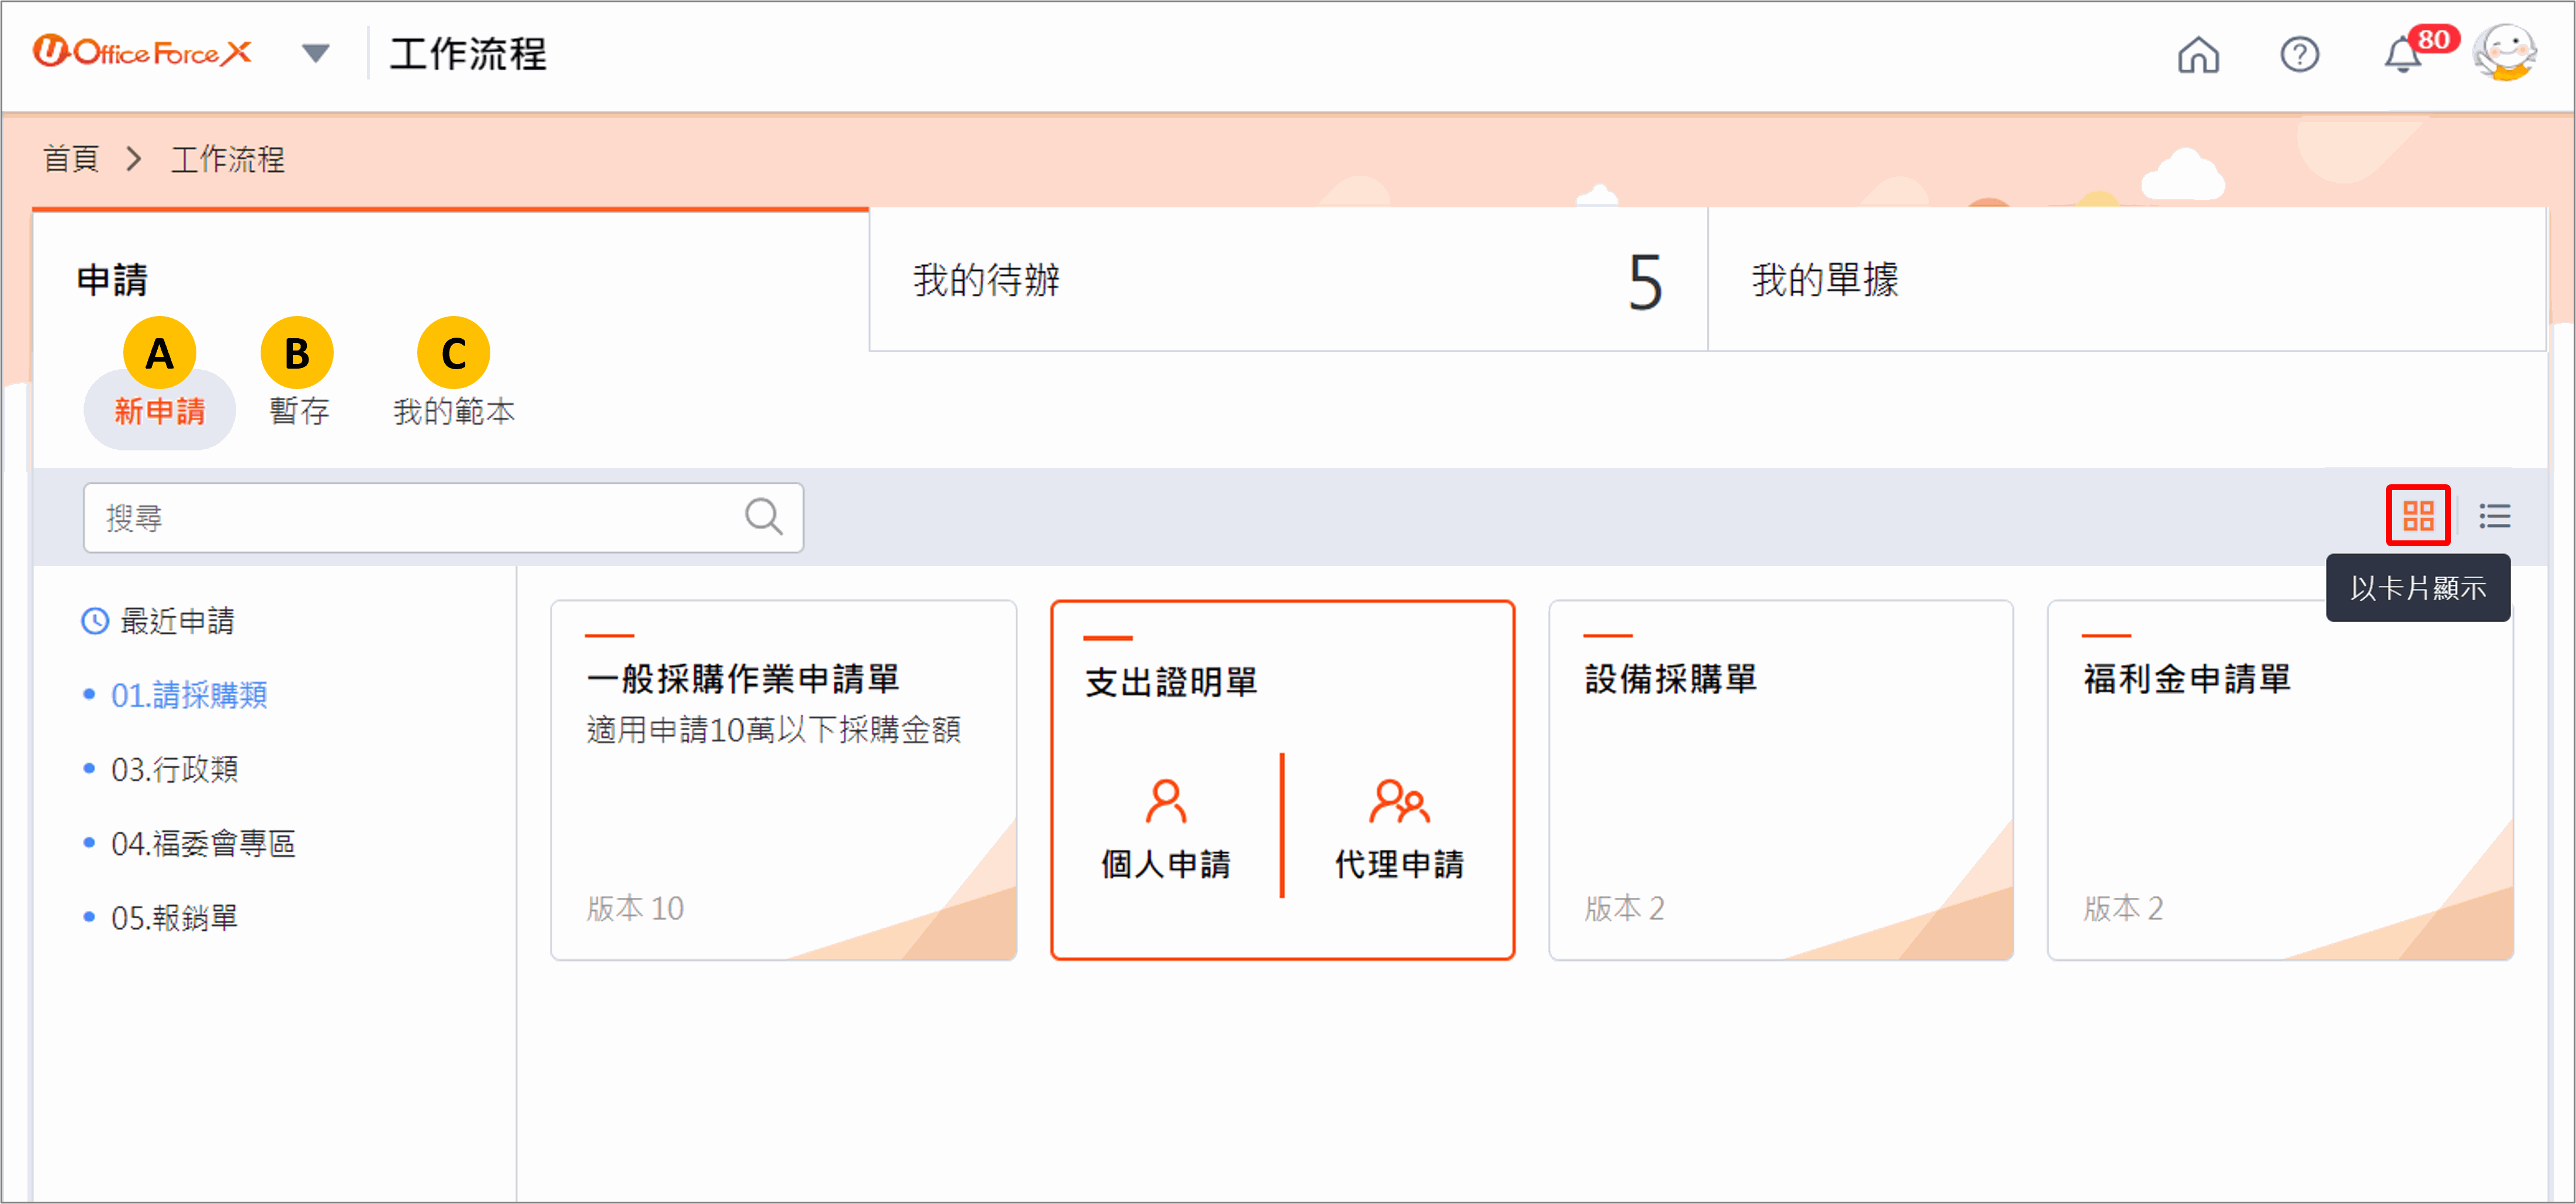Expand 05.報銷單 category
This screenshot has width=2576, height=1204.
pyautogui.click(x=174, y=918)
